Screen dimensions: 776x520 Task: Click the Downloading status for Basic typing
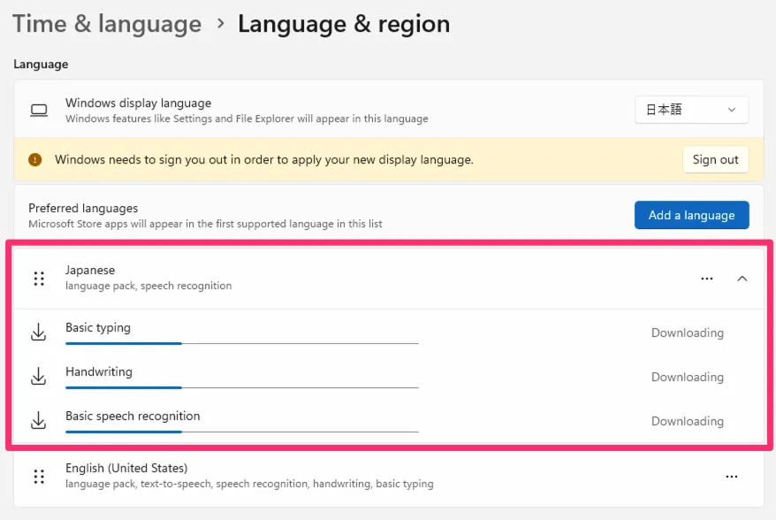pos(687,333)
